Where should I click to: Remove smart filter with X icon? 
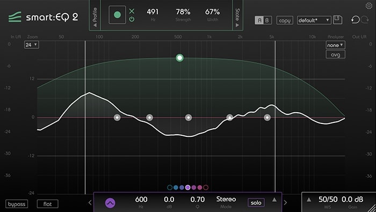tap(132, 11)
